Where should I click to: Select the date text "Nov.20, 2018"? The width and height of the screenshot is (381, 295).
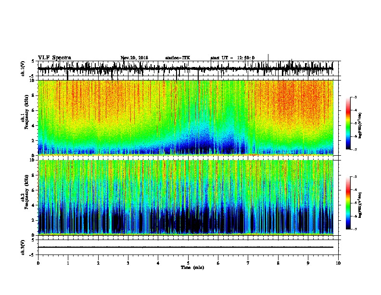(x=134, y=58)
